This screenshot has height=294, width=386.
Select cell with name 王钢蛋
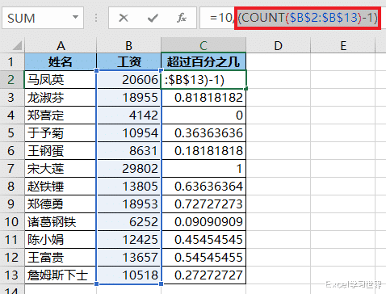click(61, 151)
